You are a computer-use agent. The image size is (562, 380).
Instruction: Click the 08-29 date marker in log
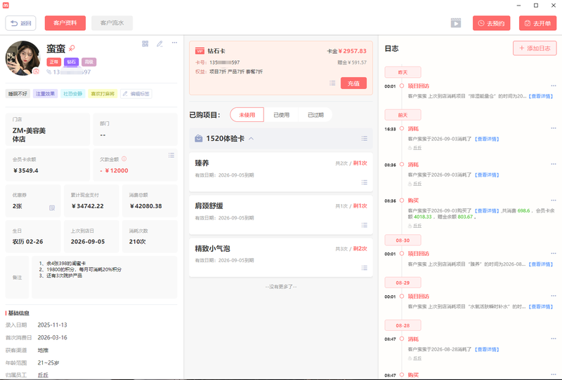tap(403, 283)
